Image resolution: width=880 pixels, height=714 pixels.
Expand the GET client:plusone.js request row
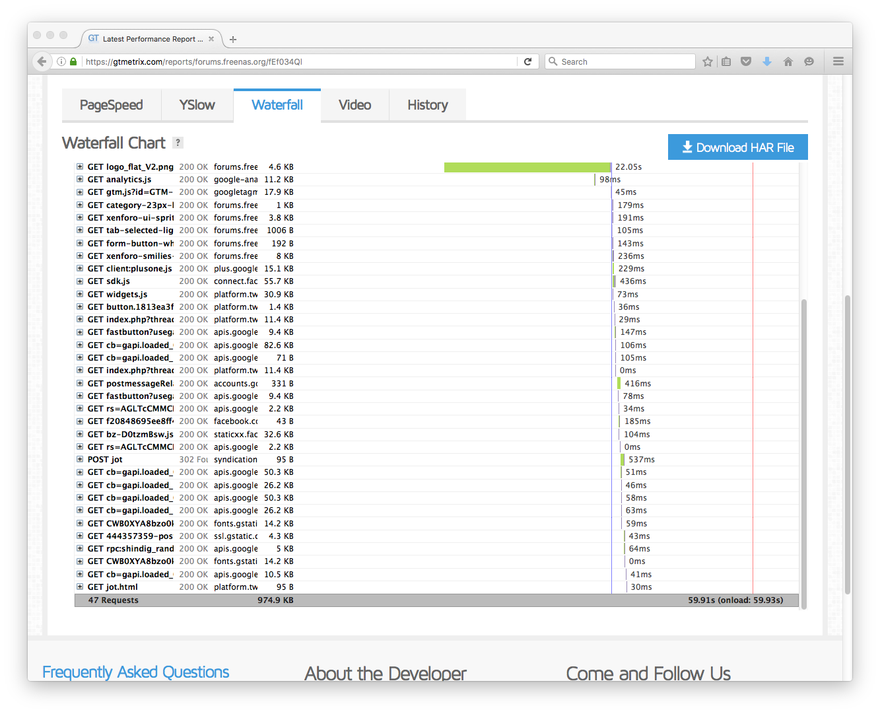[80, 269]
